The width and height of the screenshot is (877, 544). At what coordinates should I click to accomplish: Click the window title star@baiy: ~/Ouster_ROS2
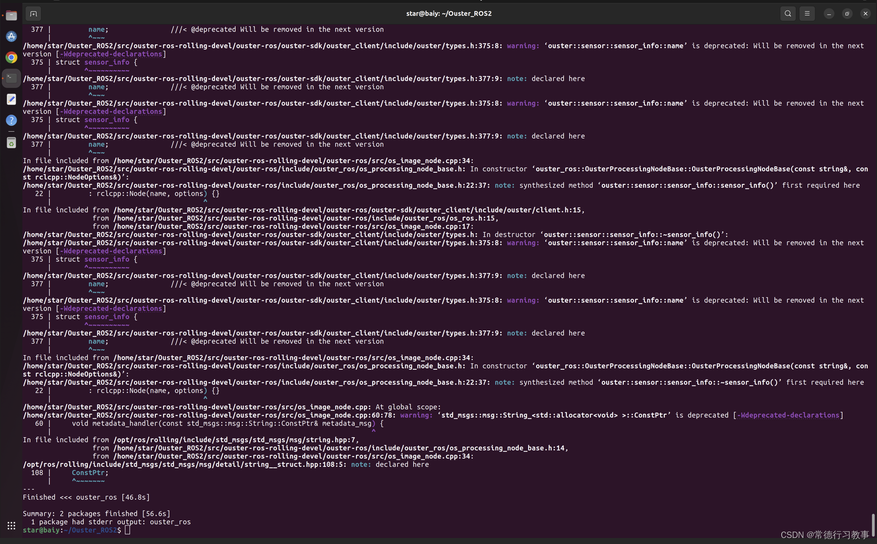(449, 13)
